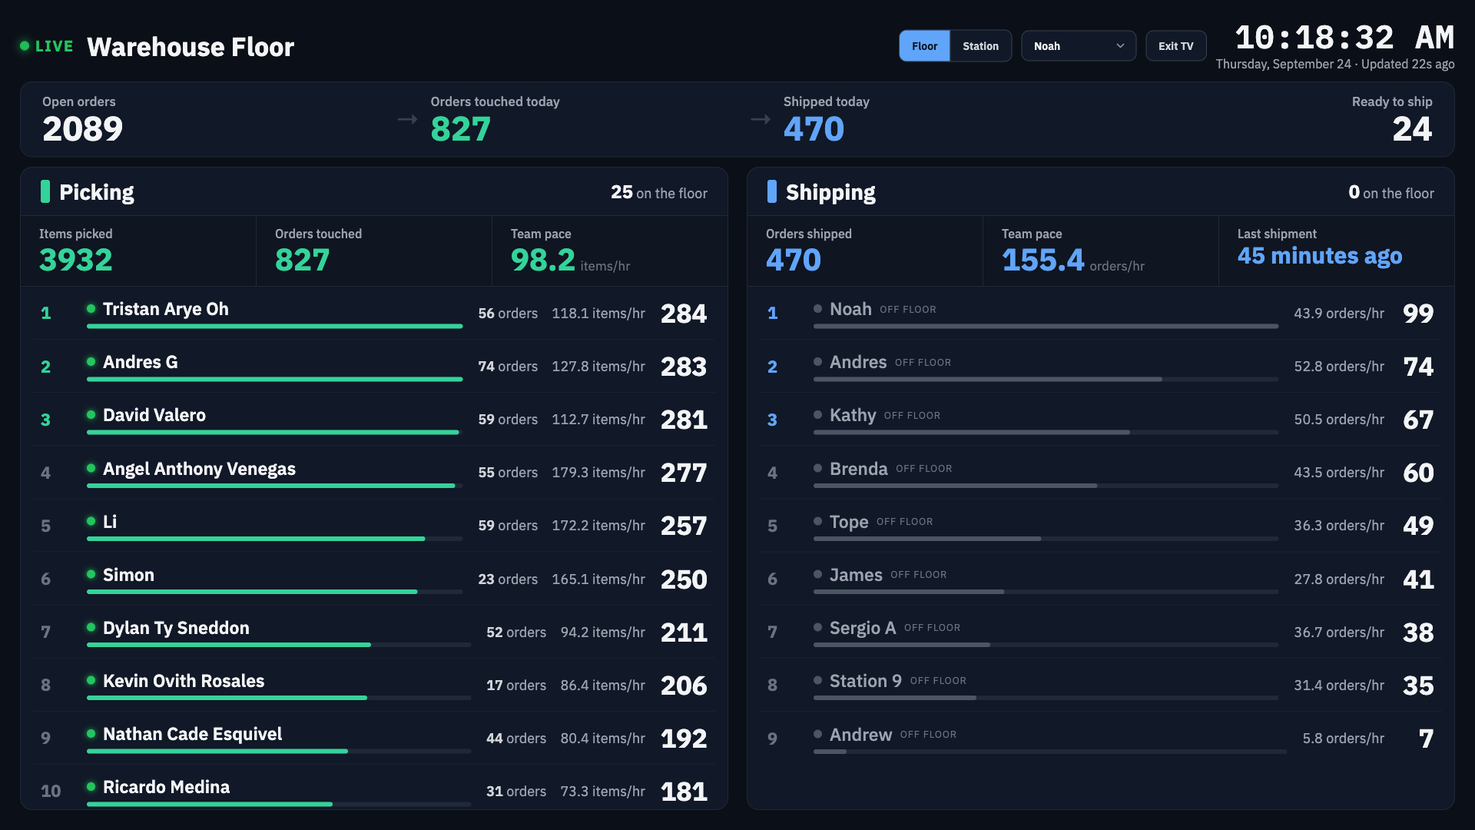Click the 0 on the floor count
Image resolution: width=1475 pixels, height=830 pixels.
(1390, 193)
